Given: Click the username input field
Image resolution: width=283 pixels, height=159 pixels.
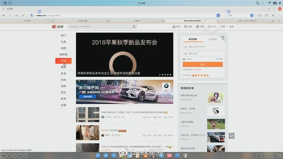Looking at the screenshot, I should click(x=203, y=47).
